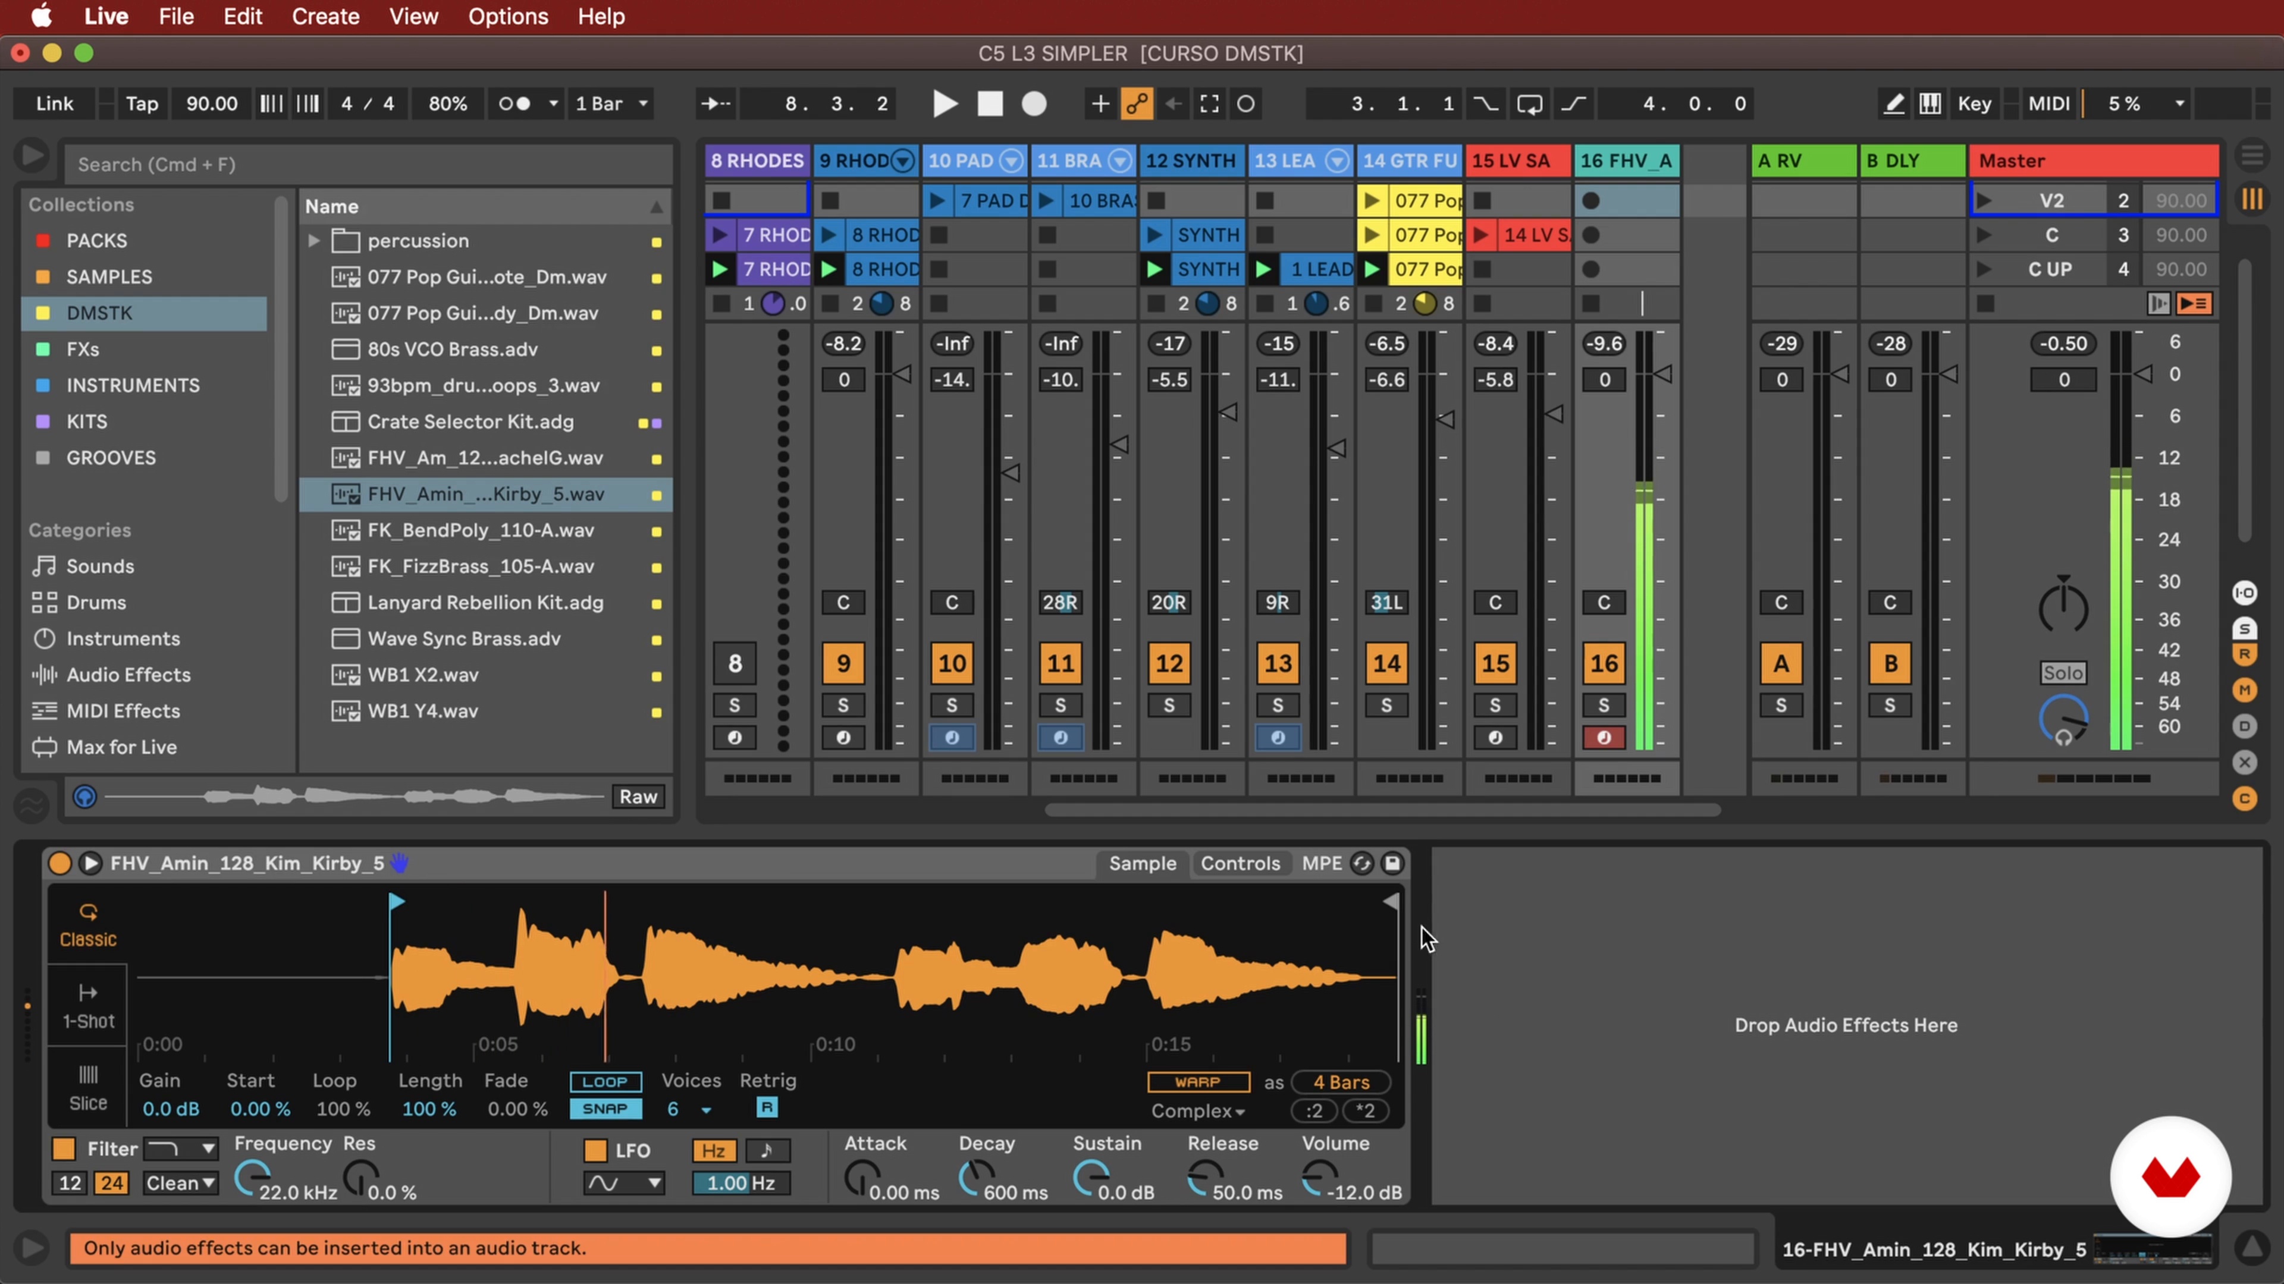This screenshot has height=1284, width=2284.
Task: Toggle the metronome icon
Action: pos(514,103)
